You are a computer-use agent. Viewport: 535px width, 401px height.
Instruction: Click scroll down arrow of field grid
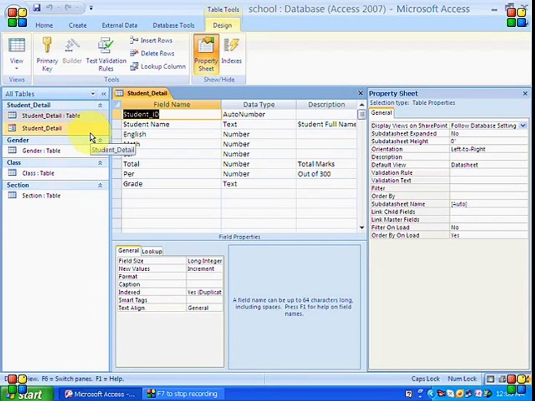pos(362,228)
